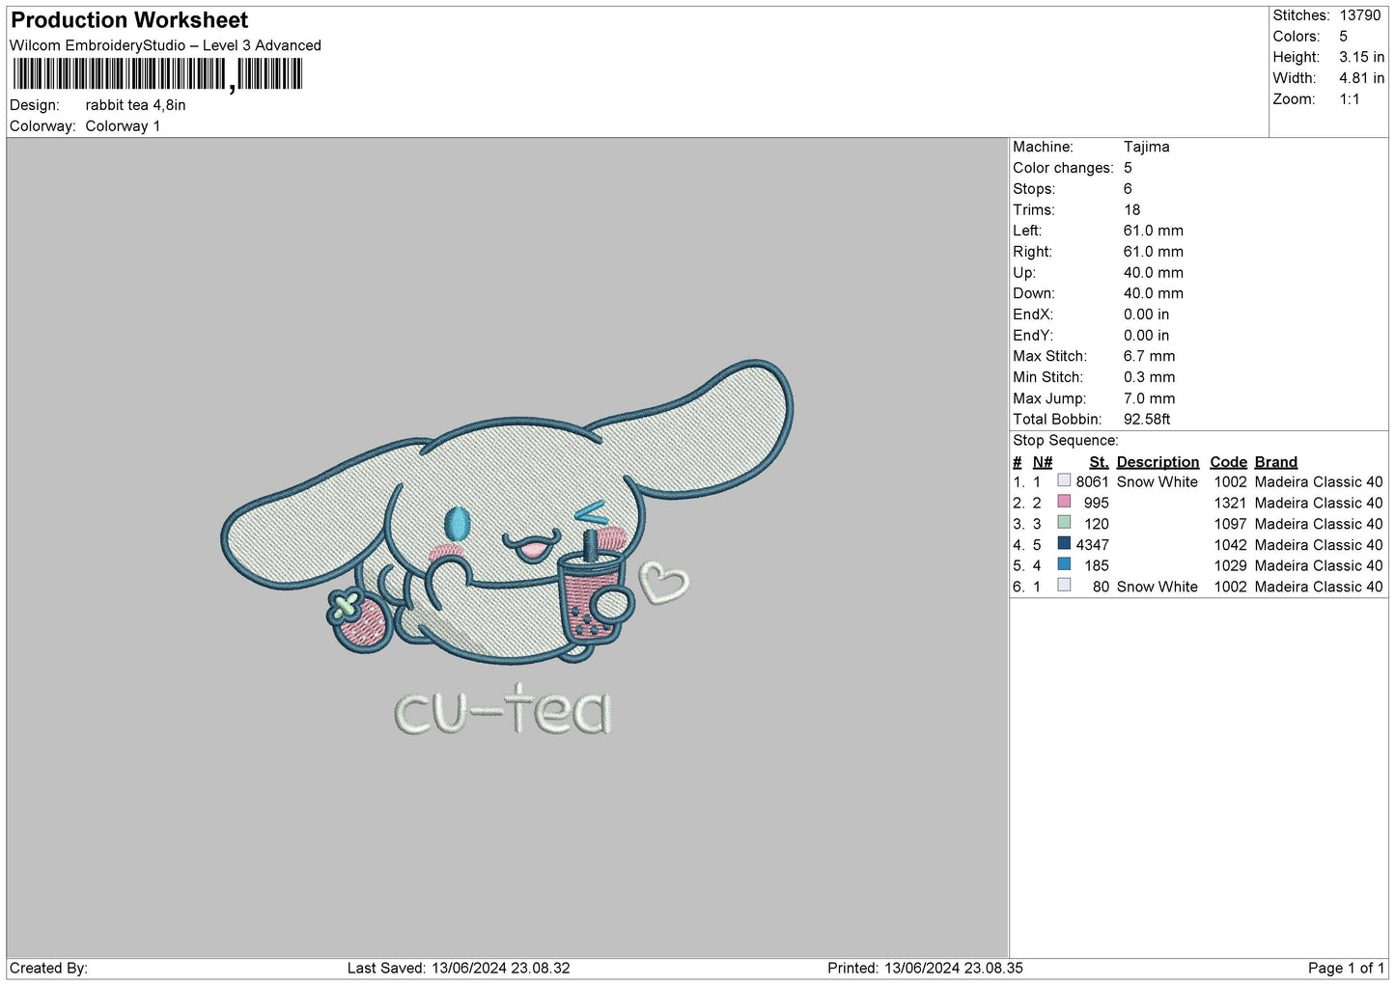Click the Left value 61.0 mm
This screenshot has height=985, width=1395.
(x=1153, y=231)
